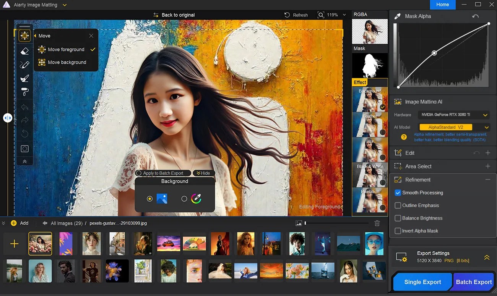Select the Eraser tool in the left toolbar
This screenshot has height=296, width=497.
click(x=24, y=50)
